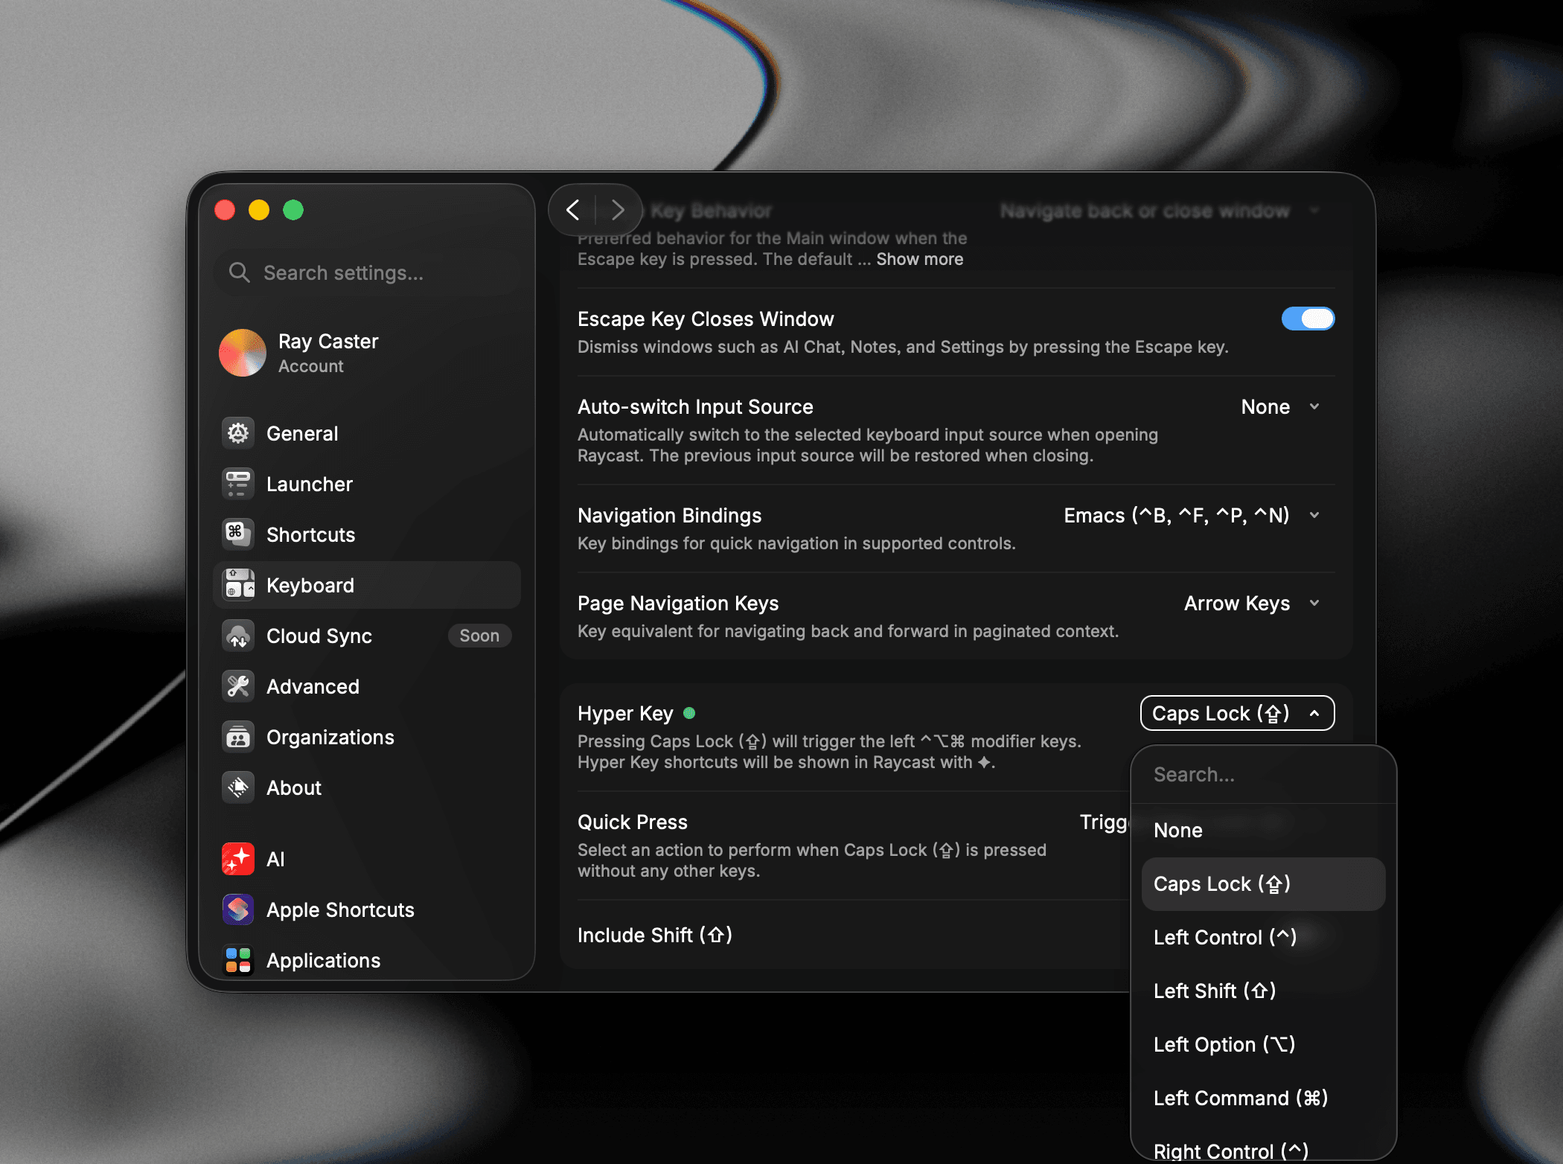Minimize window with yellow button
The width and height of the screenshot is (1563, 1164).
[259, 210]
